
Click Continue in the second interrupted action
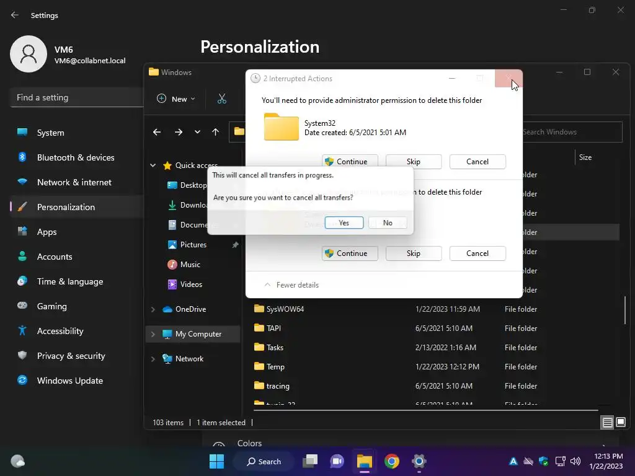[350, 253]
